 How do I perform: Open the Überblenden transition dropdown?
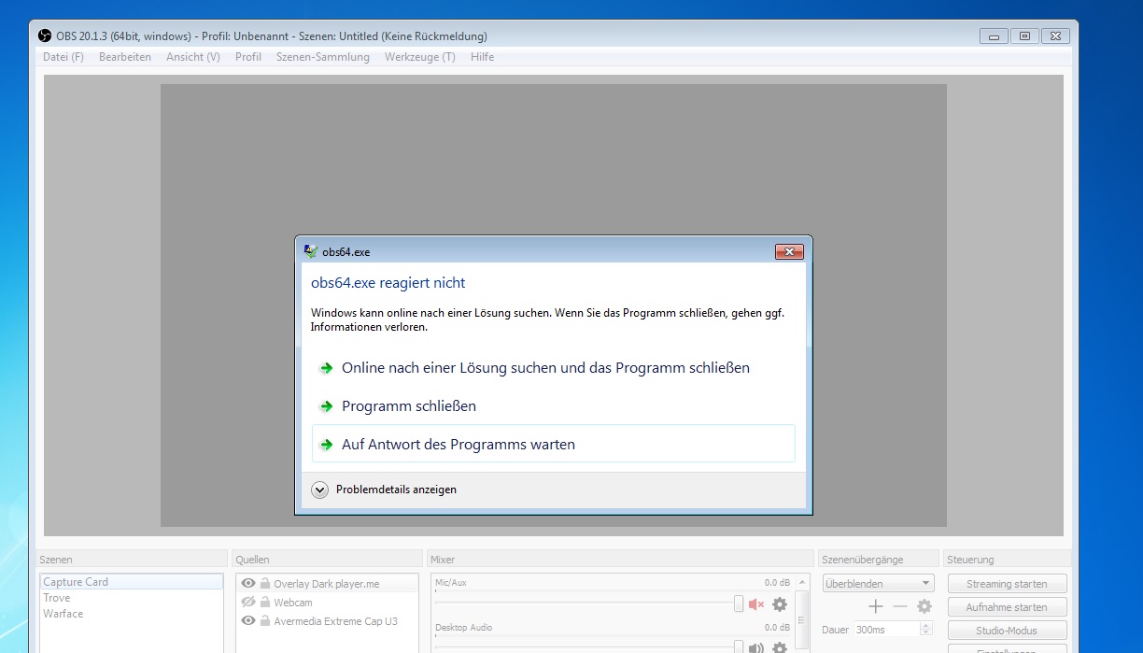coord(878,584)
